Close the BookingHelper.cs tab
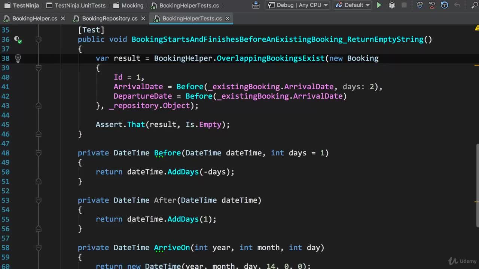Viewport: 479px width, 269px height. [x=63, y=18]
